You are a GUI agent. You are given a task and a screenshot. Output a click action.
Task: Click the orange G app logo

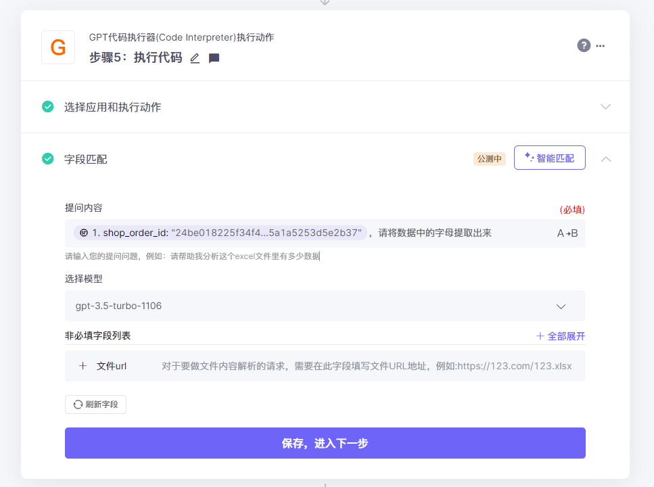pyautogui.click(x=58, y=47)
